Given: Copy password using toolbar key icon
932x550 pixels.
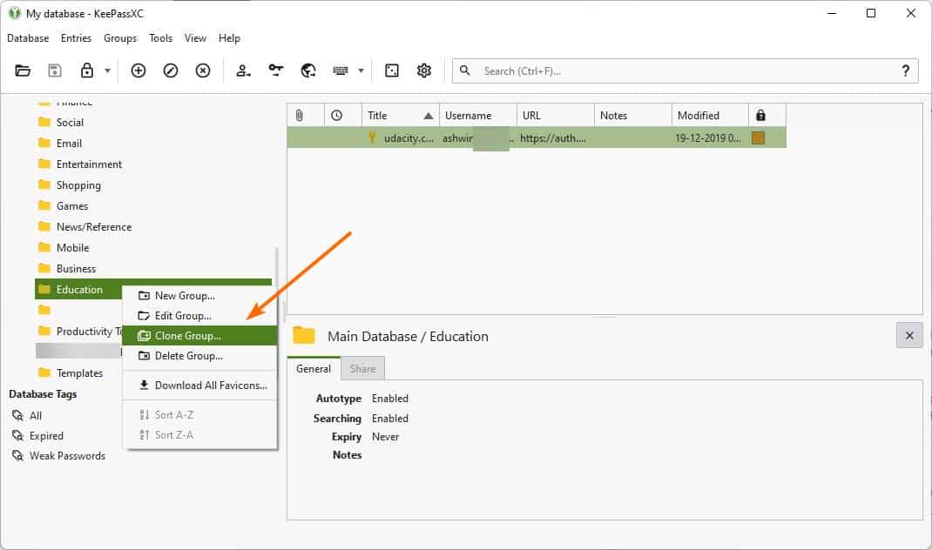Looking at the screenshot, I should 276,70.
